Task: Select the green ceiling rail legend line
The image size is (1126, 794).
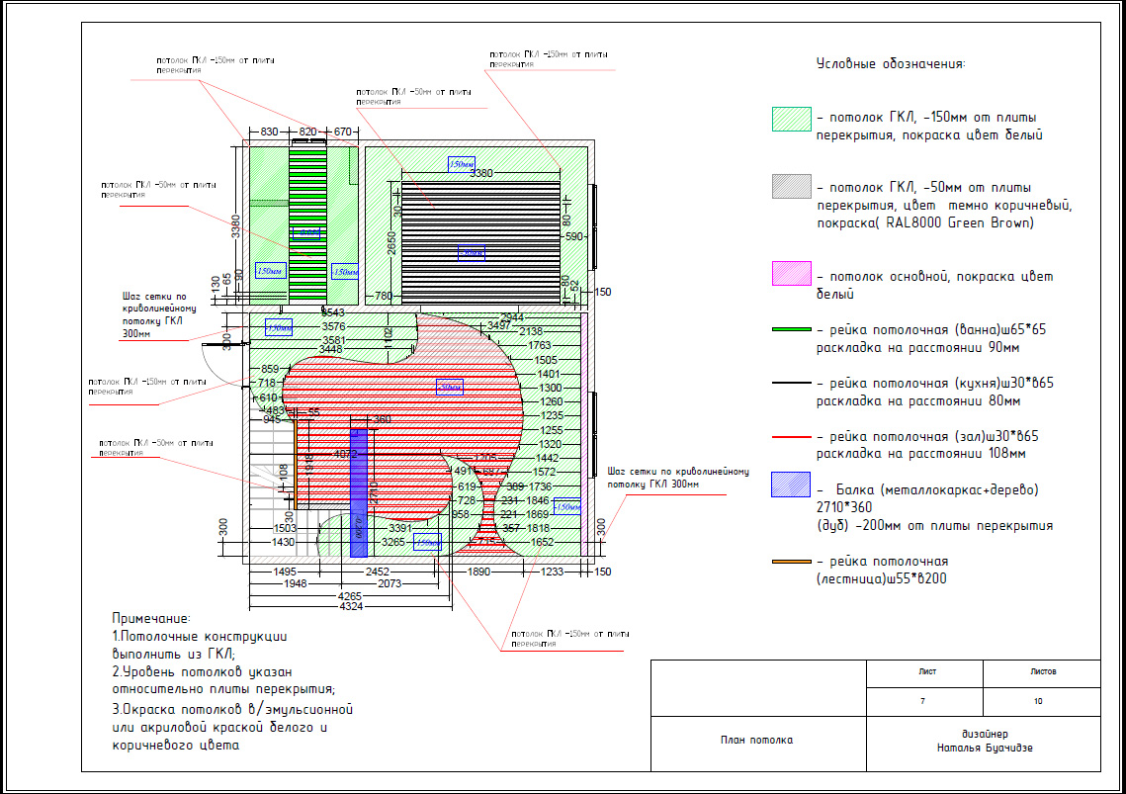Action: click(x=791, y=329)
